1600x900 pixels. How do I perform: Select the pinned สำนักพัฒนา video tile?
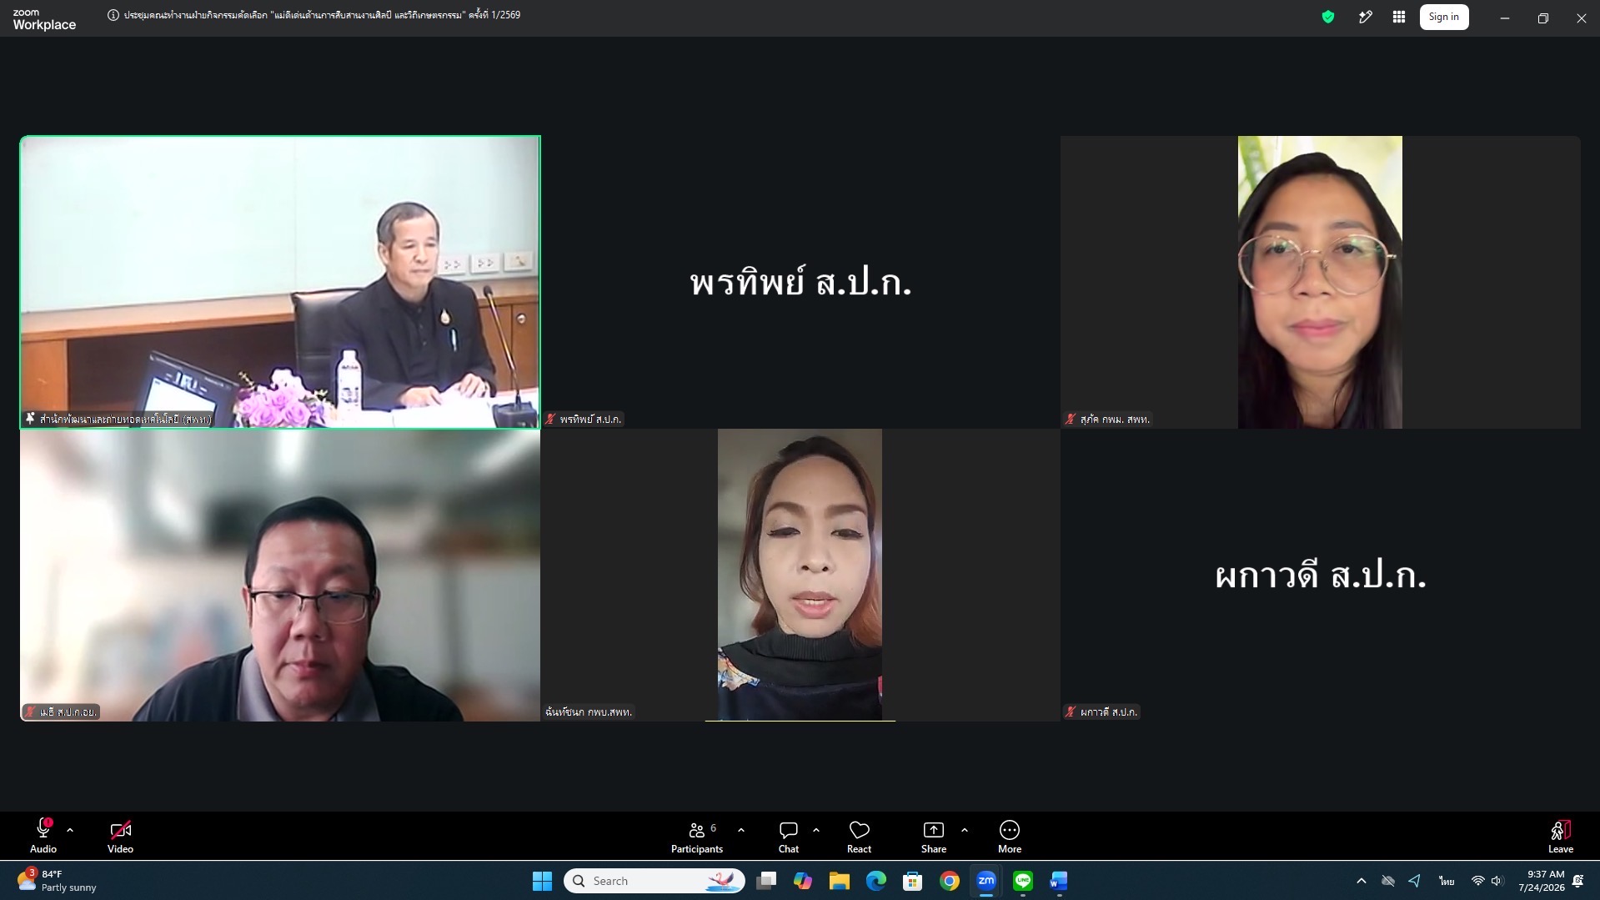280,282
